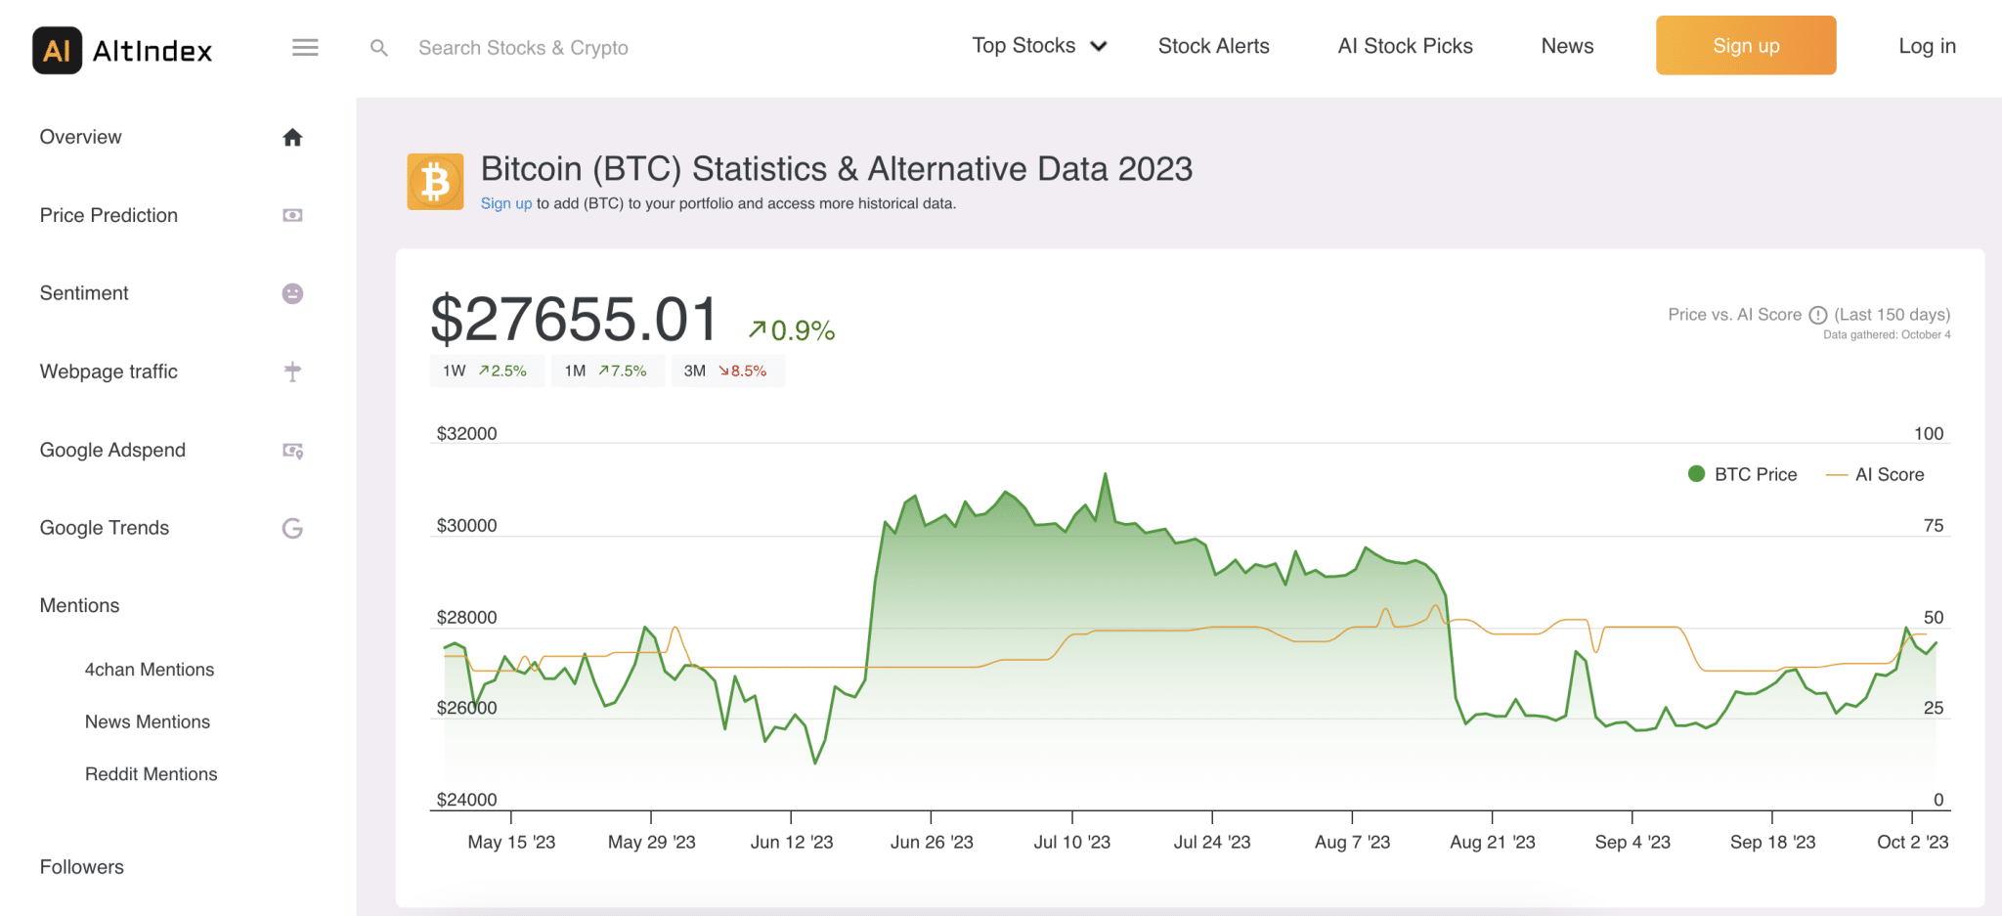Click the Price Prediction money icon

(292, 215)
